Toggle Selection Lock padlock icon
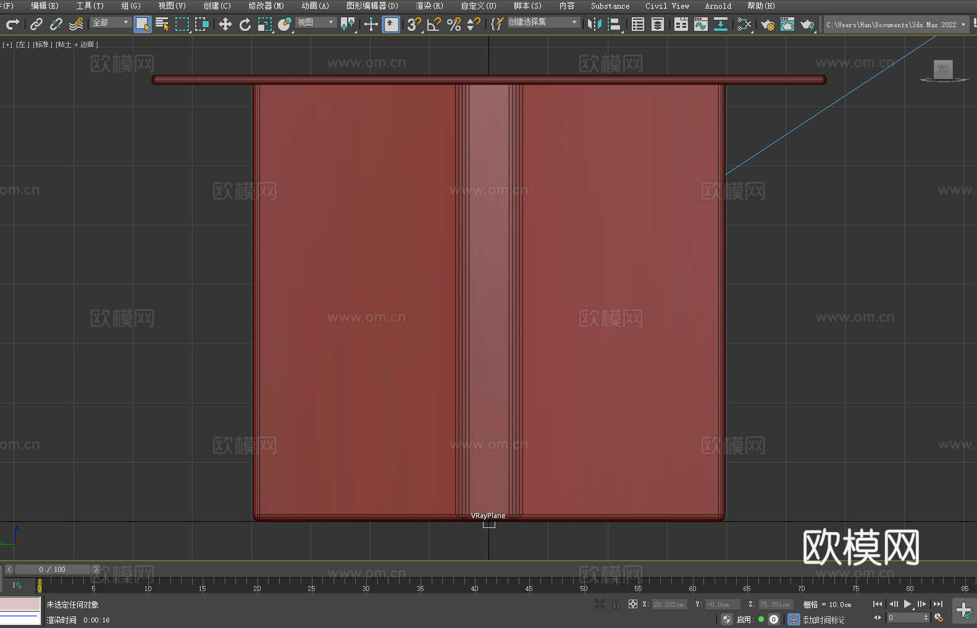Screen dimensions: 977x628 click(x=616, y=604)
